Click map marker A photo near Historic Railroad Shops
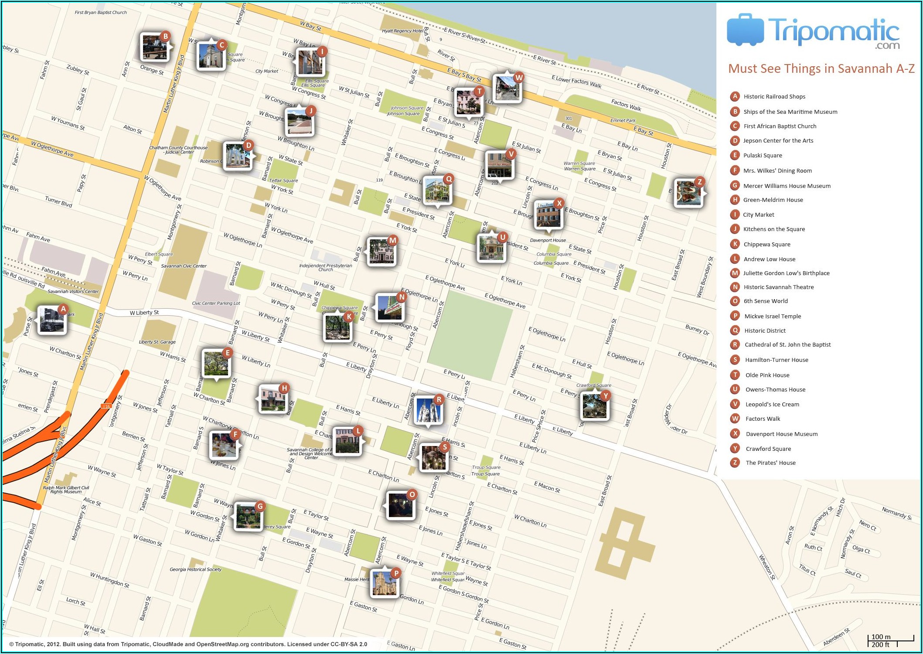The image size is (923, 654). (52, 320)
